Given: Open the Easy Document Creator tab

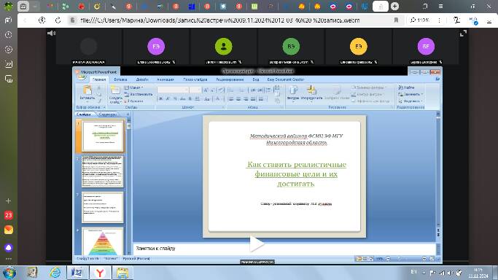Looking at the screenshot, I should pos(286,79).
